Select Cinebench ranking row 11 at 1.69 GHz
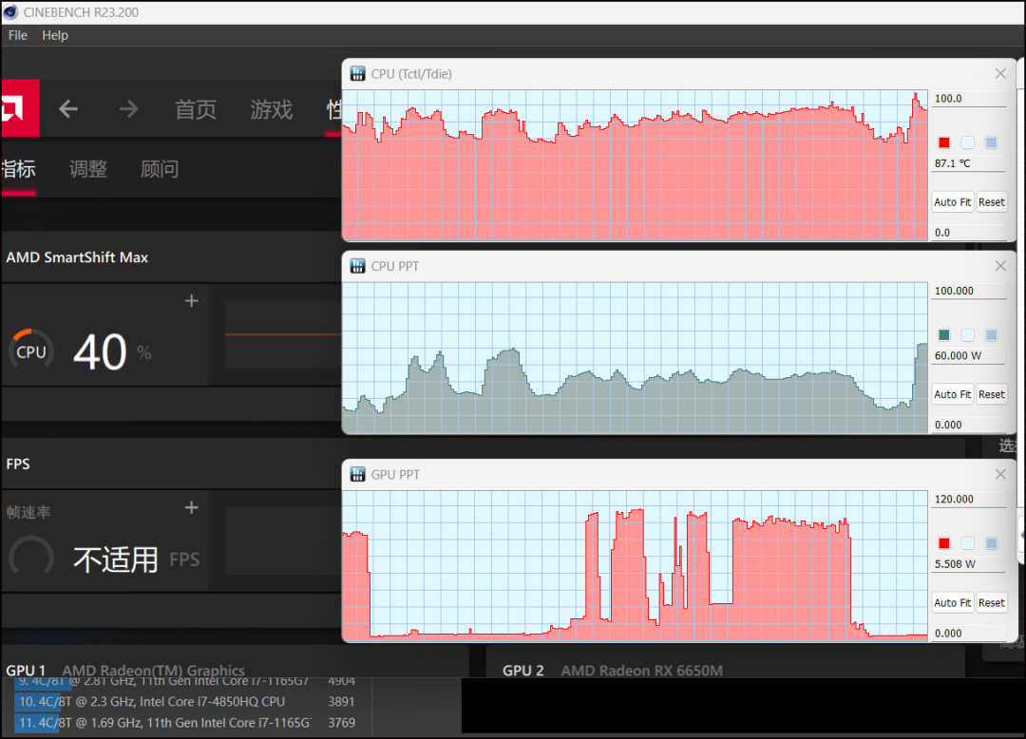This screenshot has height=739, width=1026. (x=186, y=723)
